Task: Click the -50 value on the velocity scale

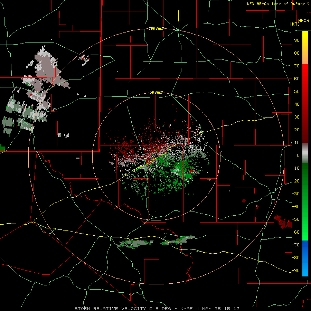Action: tap(295, 219)
